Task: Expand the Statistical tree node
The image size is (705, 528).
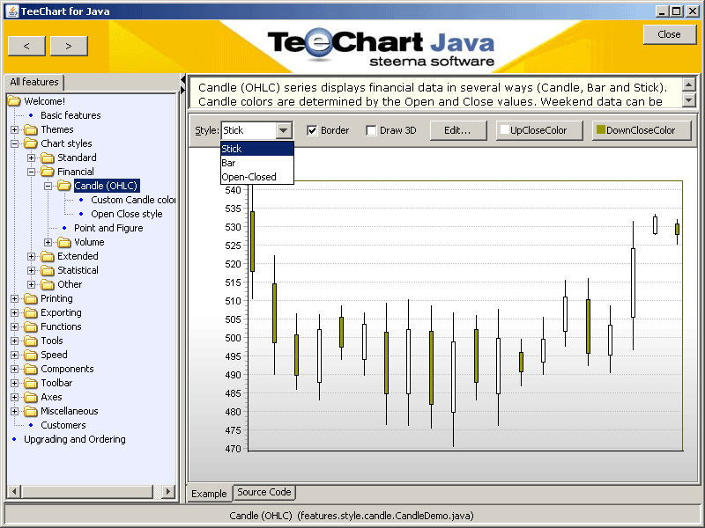Action: (31, 270)
